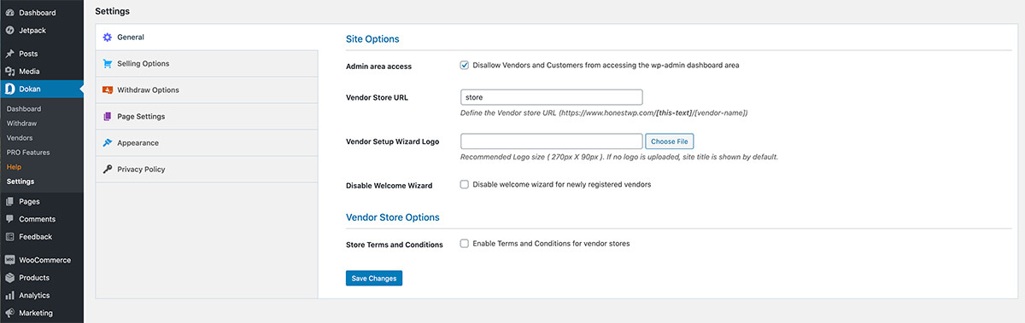Image resolution: width=1025 pixels, height=323 pixels.
Task: Click the Save Changes button
Action: coord(374,279)
